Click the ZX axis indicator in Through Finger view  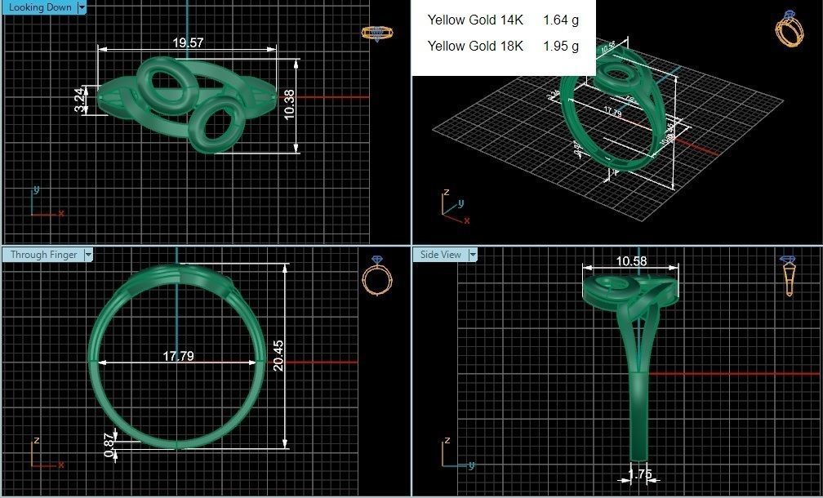[47, 452]
